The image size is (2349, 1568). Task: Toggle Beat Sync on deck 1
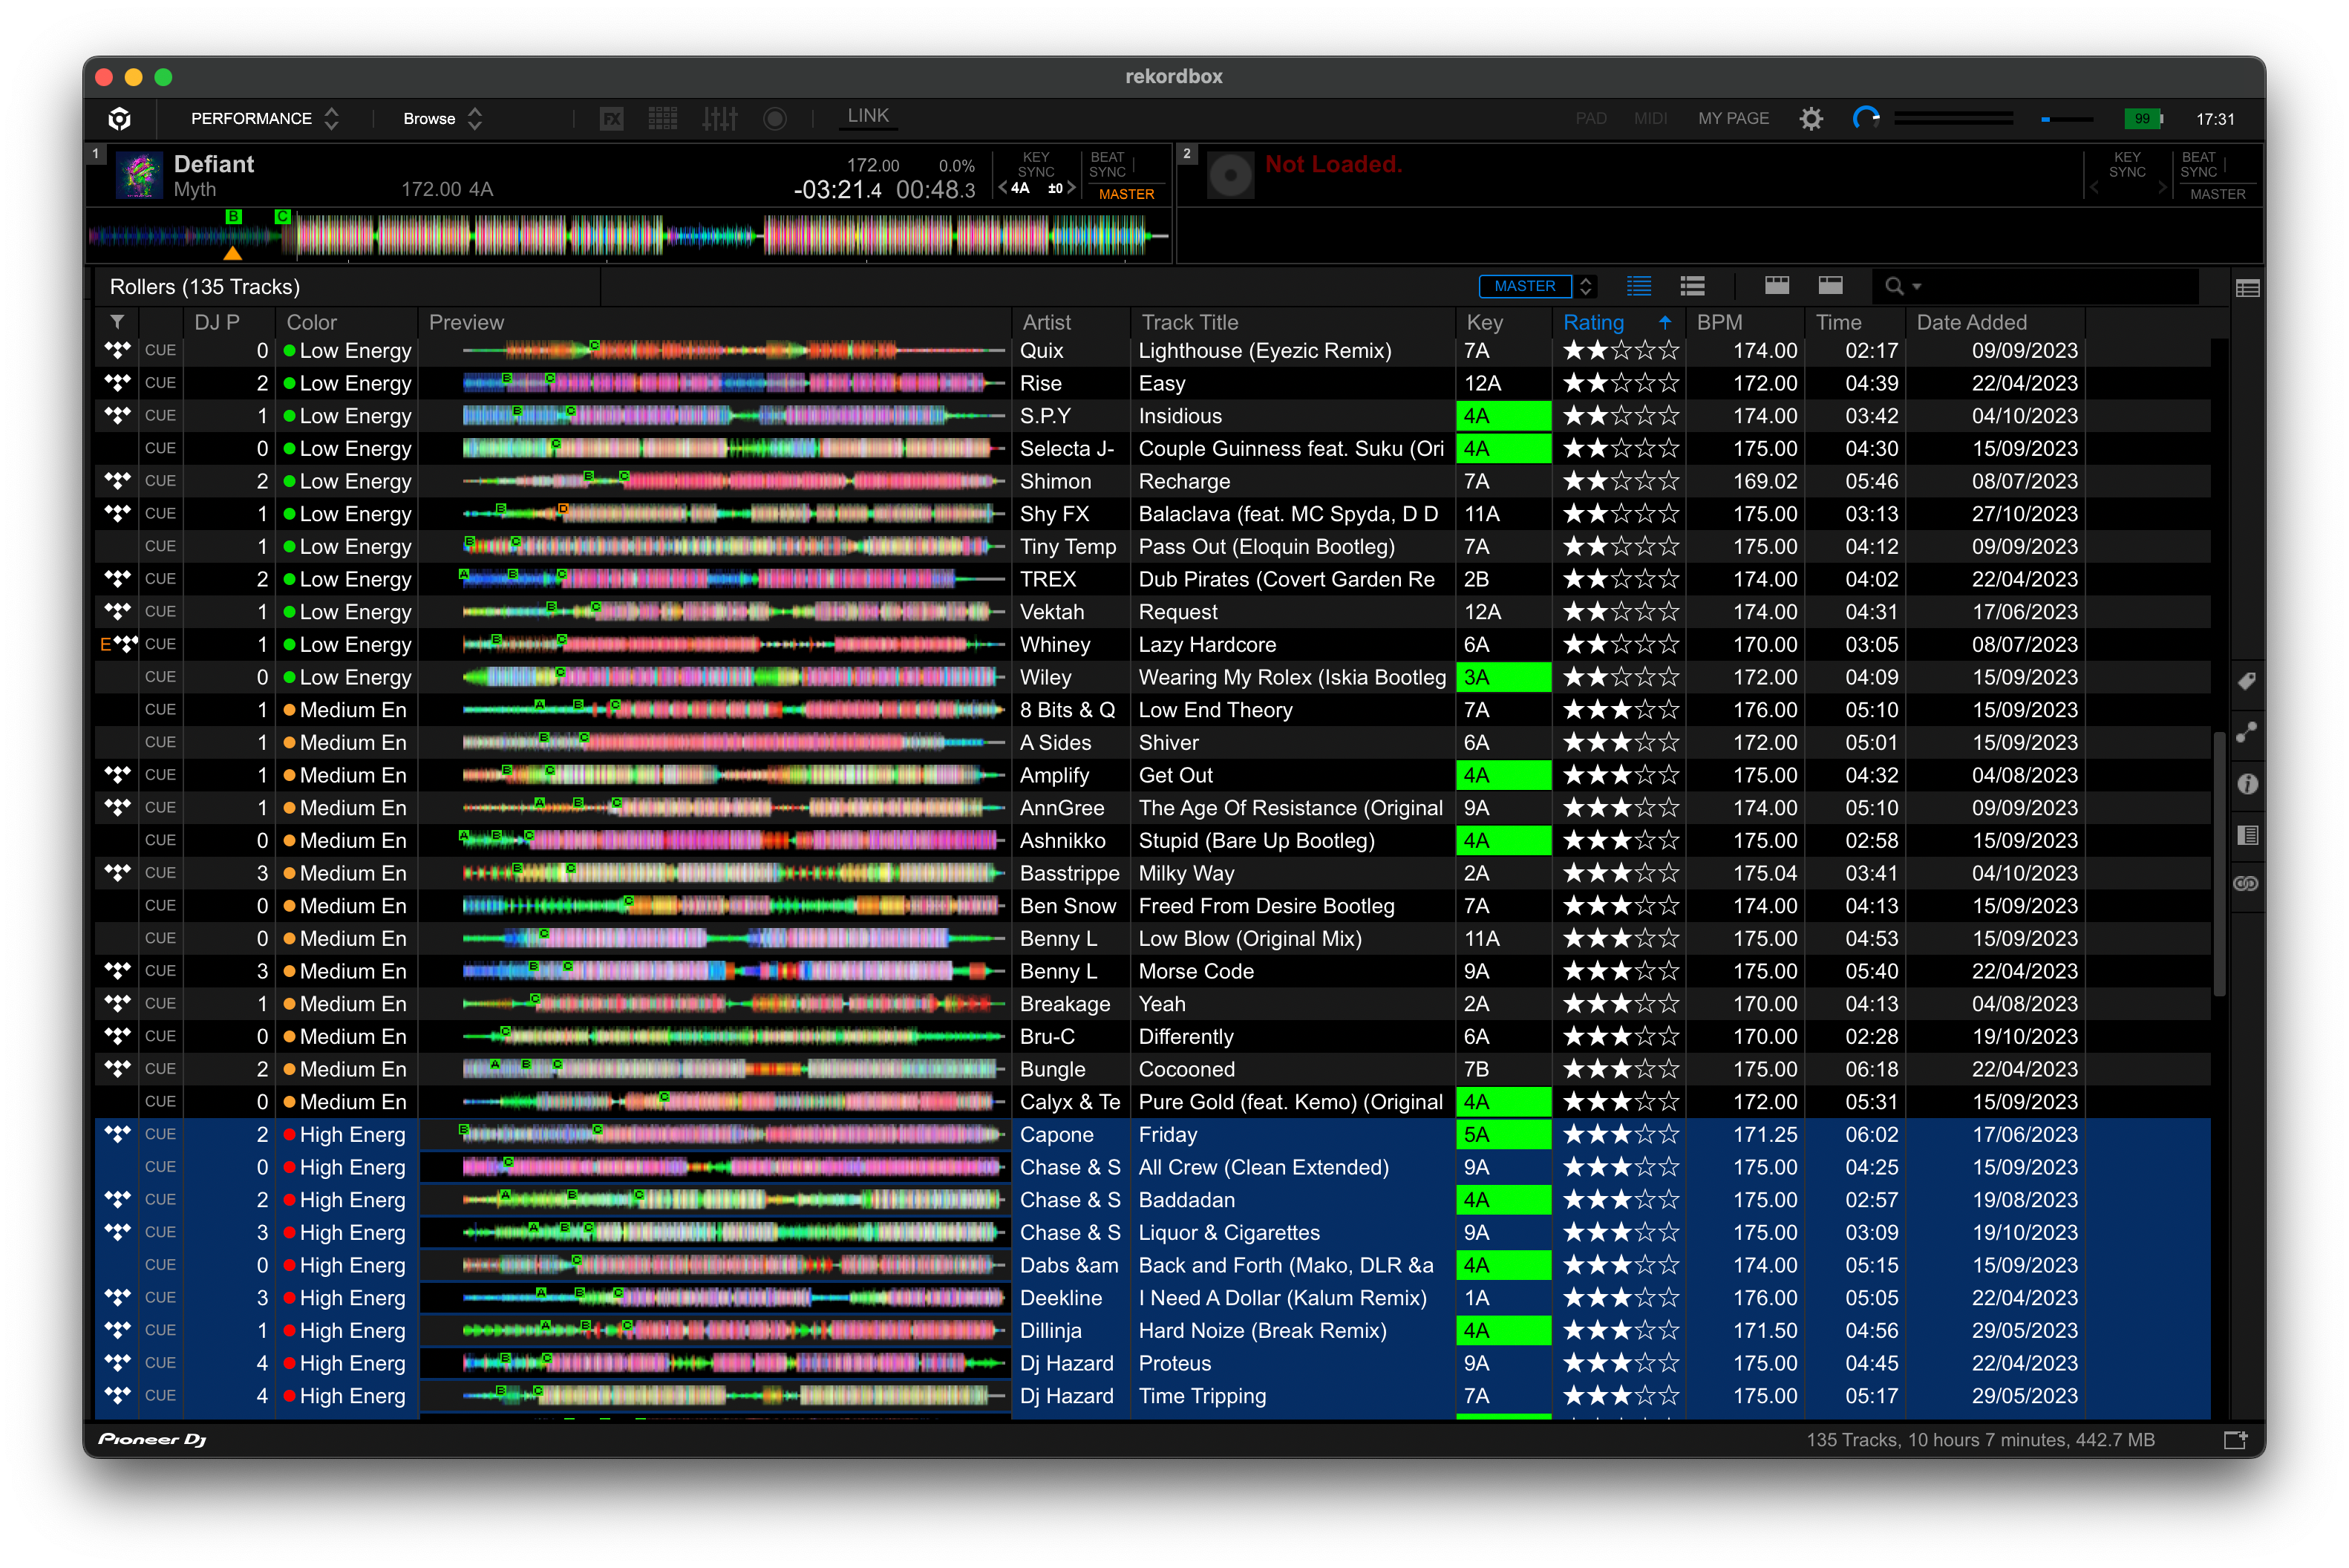[1107, 164]
